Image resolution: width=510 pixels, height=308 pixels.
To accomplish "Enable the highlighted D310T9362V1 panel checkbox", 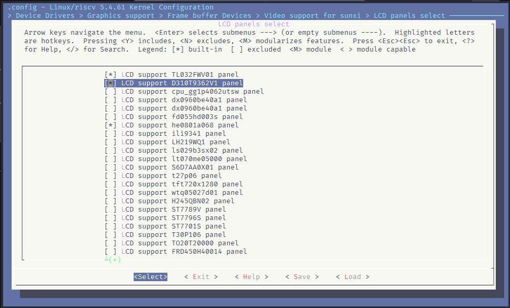I will (111, 83).
